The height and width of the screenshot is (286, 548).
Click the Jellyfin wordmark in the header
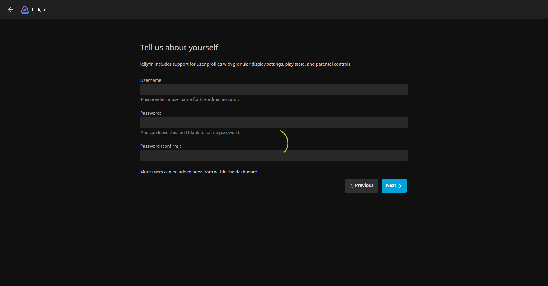40,10
